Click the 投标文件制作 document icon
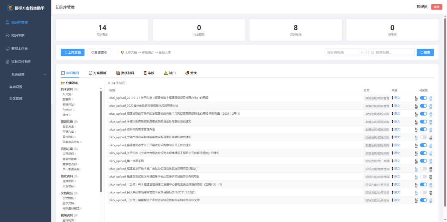Image resolution: width=447 pixels, height=222 pixels. point(7,61)
